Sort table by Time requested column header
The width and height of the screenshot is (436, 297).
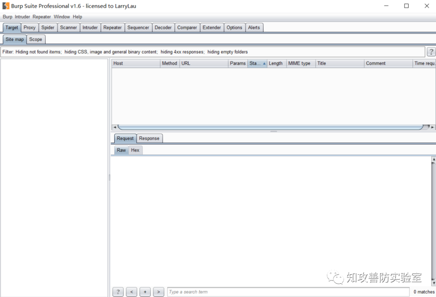(x=424, y=63)
